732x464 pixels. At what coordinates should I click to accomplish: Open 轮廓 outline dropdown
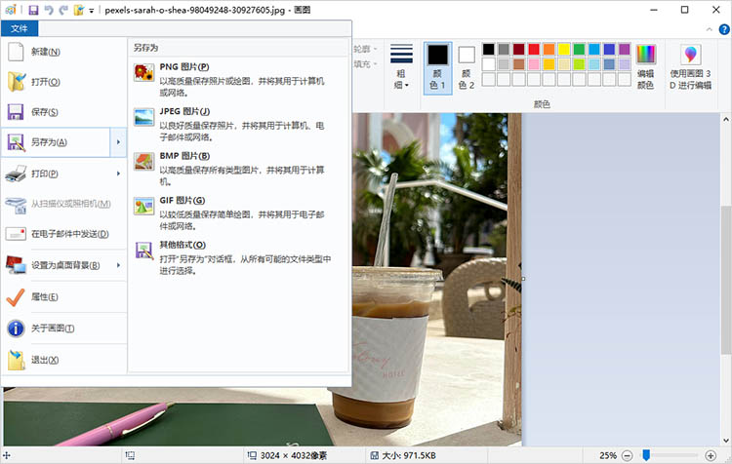pyautogui.click(x=366, y=49)
